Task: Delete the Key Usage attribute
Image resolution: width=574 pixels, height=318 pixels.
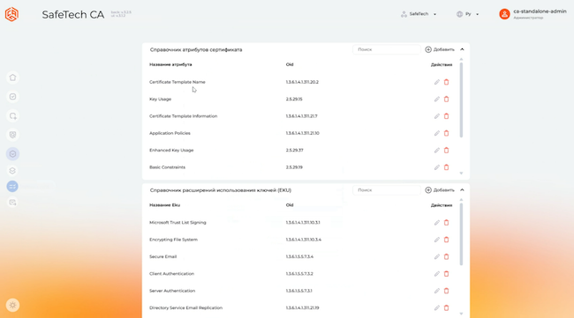Action: click(x=446, y=100)
